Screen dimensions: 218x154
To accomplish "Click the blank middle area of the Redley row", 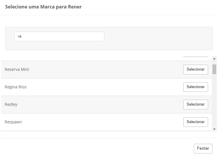I will pos(99,104).
